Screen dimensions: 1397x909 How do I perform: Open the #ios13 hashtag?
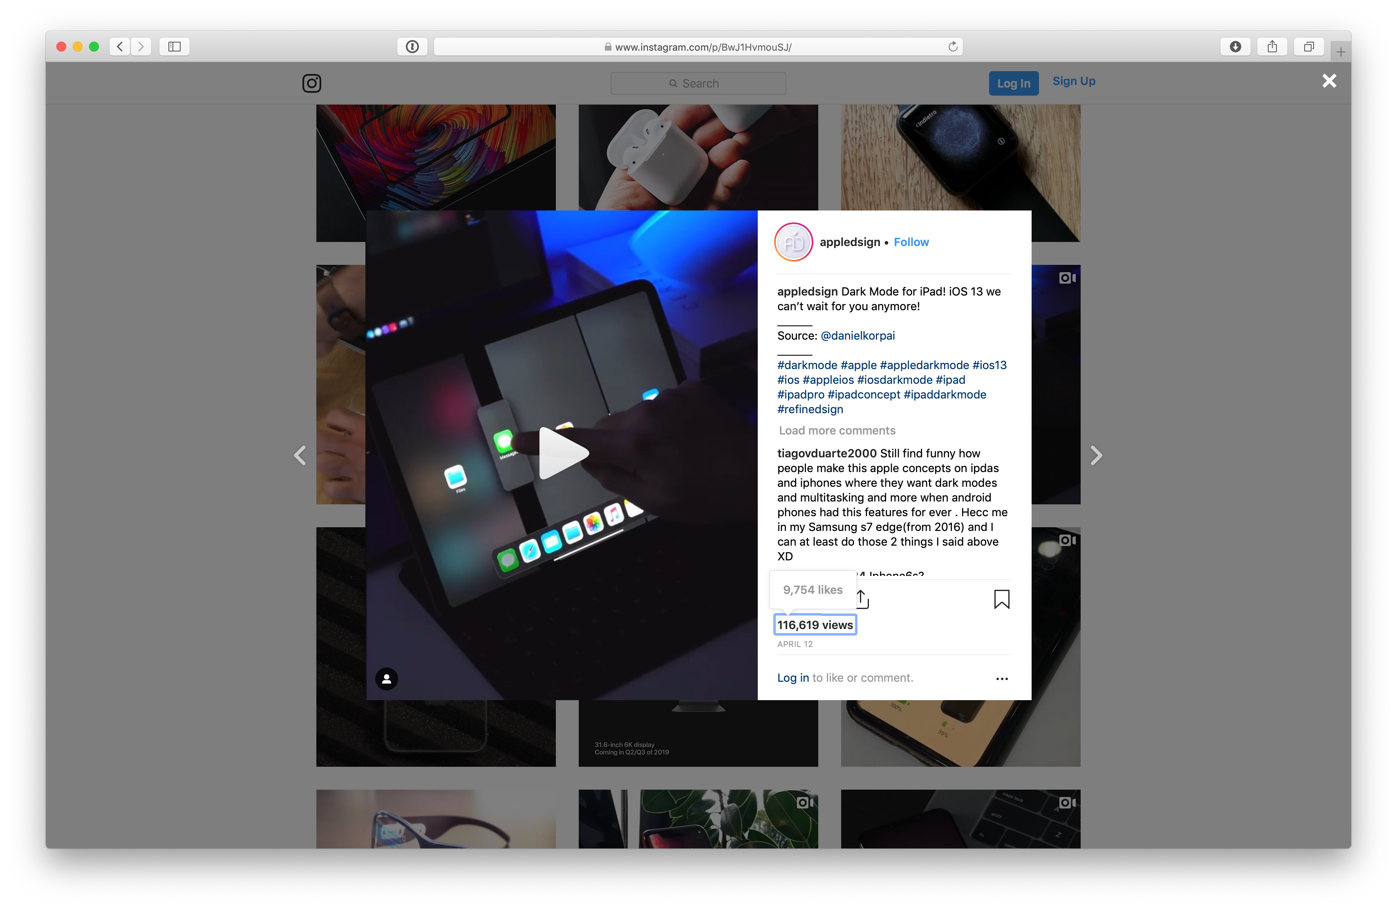[989, 365]
